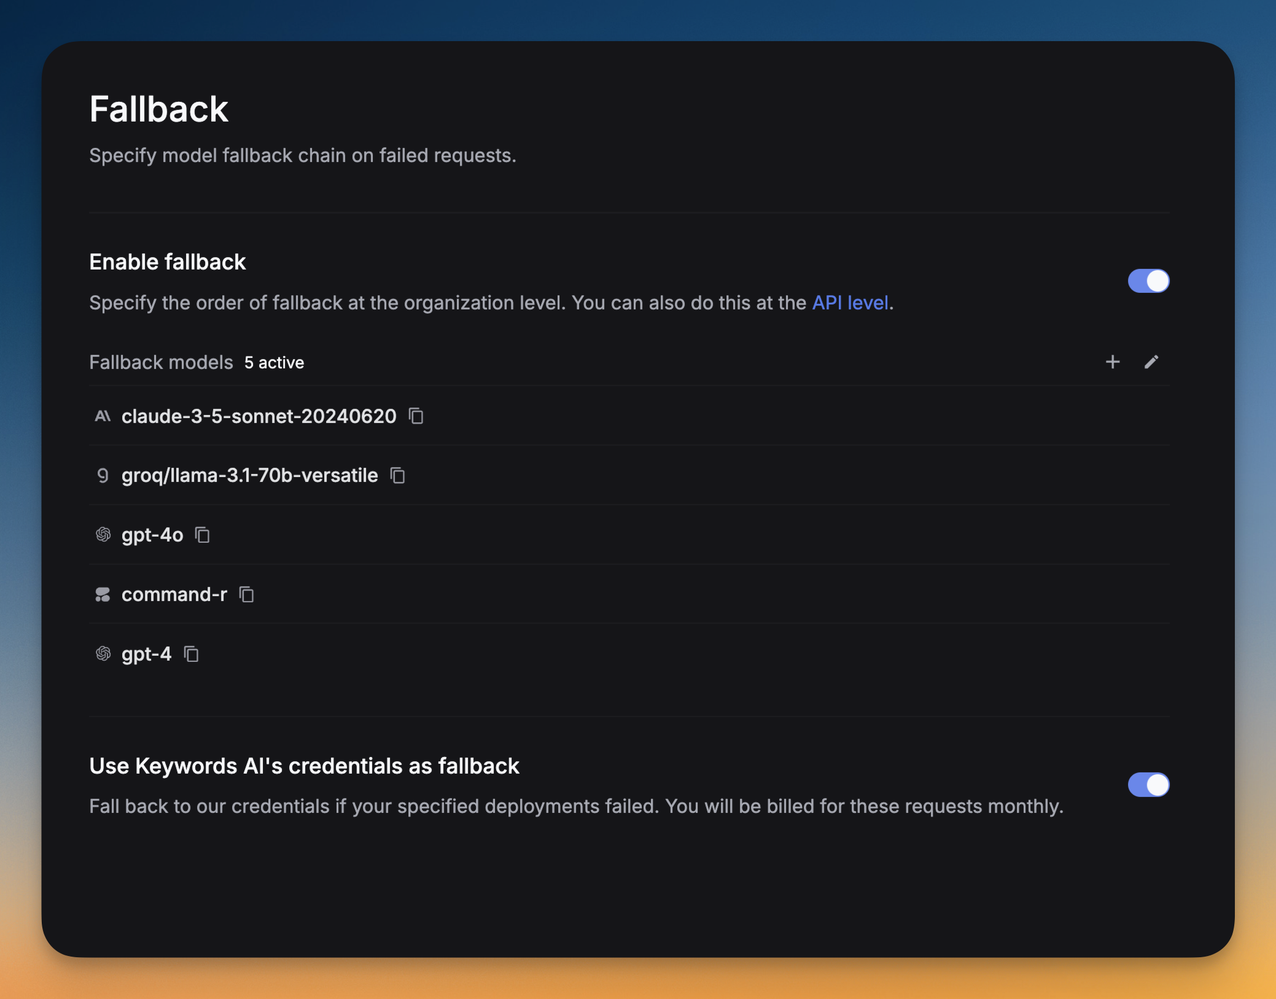Screen dimensions: 1276x999
Task: Click the Anthropic logo beside claude-3-5-sonnet
Action: [x=103, y=416]
